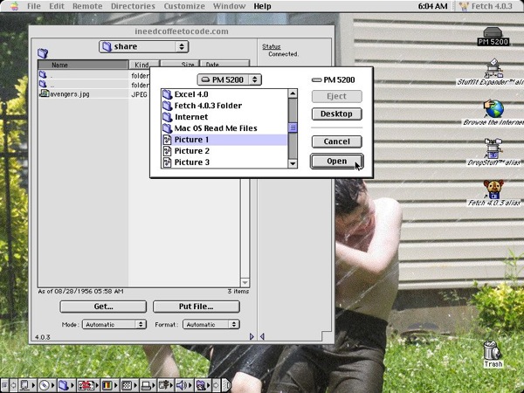Viewport: 524px width, 393px height.
Task: Click the dialog list scroll down arrow
Action: [x=293, y=163]
